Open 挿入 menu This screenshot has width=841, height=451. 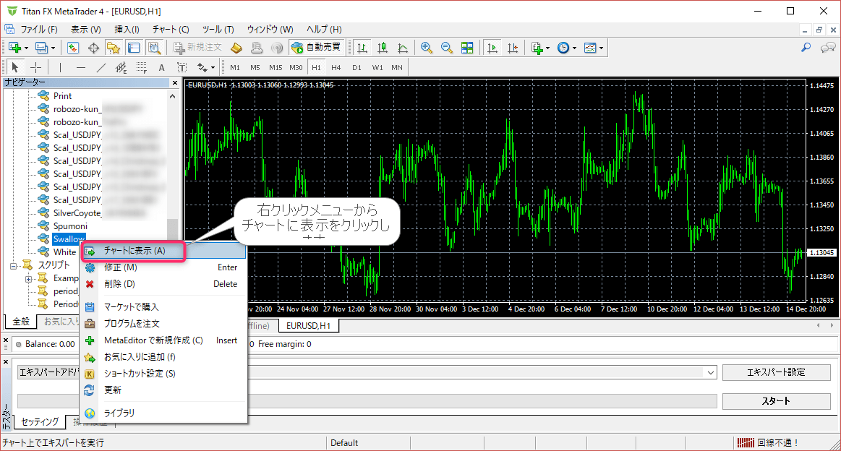(127, 30)
